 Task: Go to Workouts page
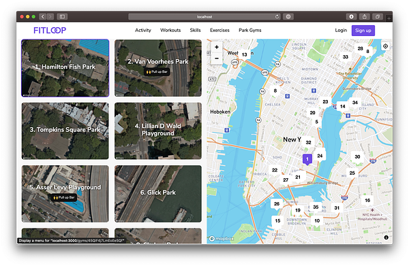point(170,30)
